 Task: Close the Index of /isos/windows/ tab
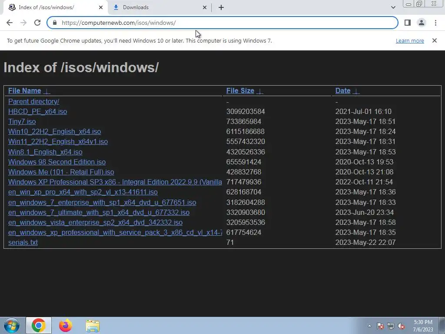[x=101, y=7]
